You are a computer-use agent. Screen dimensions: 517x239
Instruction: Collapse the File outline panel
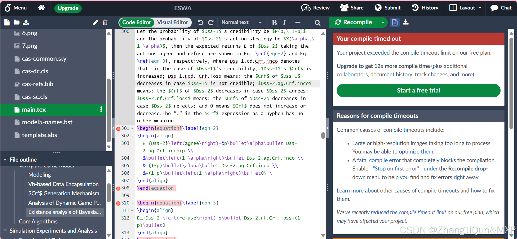click(5, 160)
